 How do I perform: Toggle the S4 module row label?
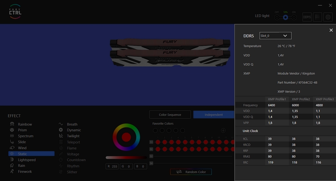coord(151,163)
